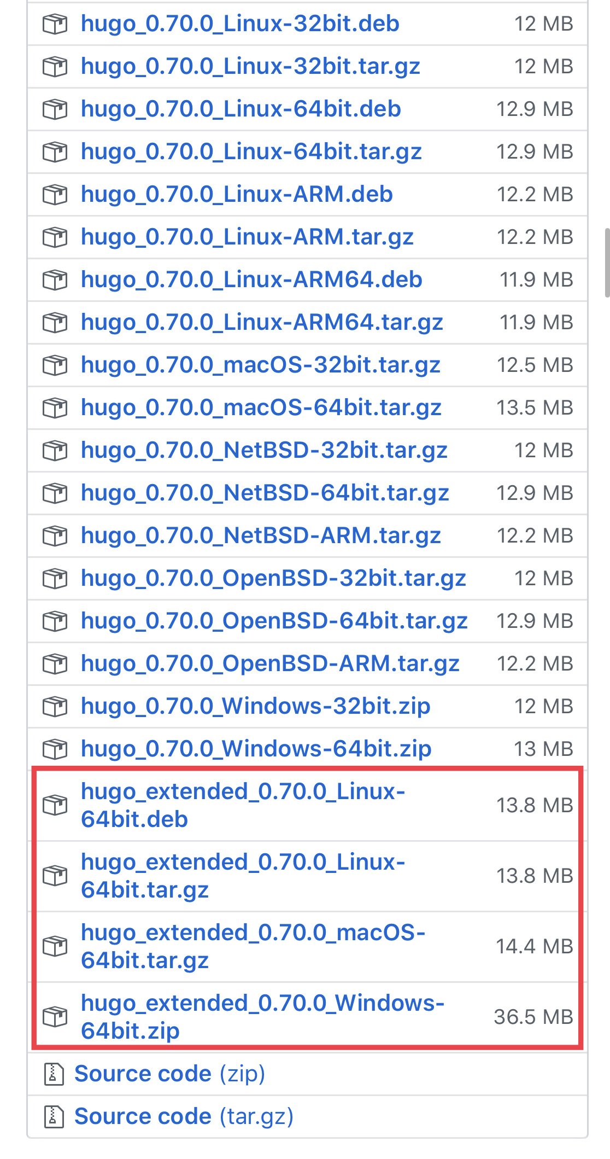
Task: Open the hugo_0.70.0_OpenBSD-32bit.tar.gz link
Action: click(273, 578)
